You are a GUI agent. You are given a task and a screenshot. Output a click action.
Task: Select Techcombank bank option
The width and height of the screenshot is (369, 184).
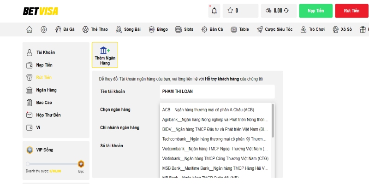point(215,139)
